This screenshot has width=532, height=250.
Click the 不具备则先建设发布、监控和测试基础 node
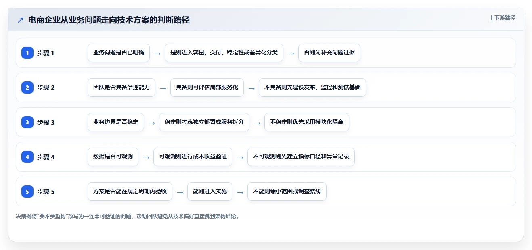coord(312,87)
